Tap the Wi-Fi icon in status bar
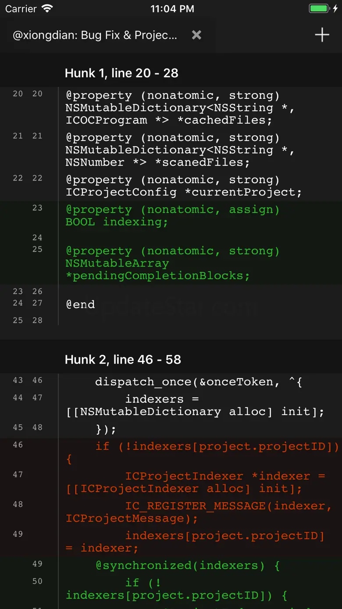 pos(46,9)
